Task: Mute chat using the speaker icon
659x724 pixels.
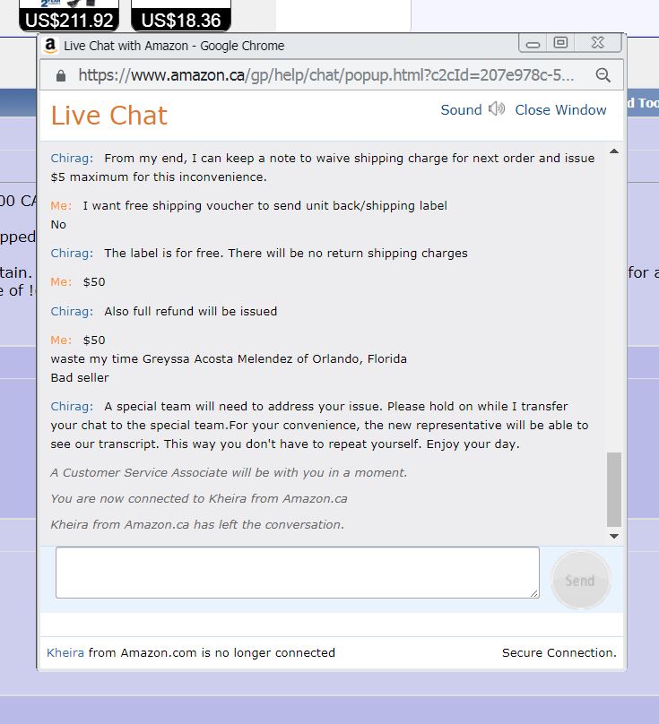Action: [x=497, y=109]
